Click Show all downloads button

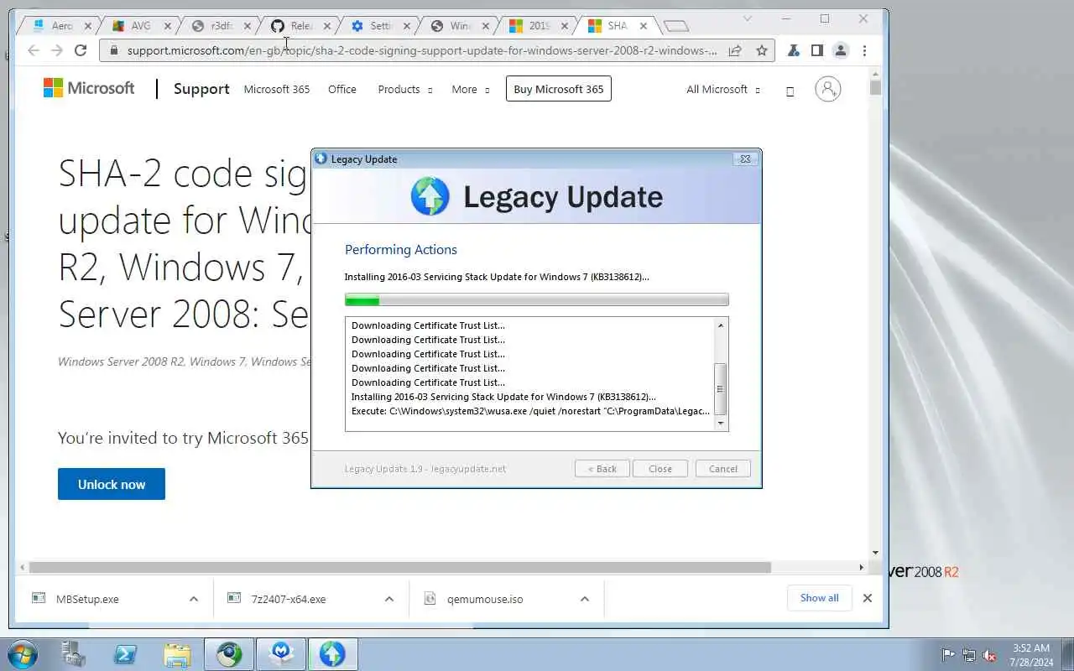click(819, 598)
